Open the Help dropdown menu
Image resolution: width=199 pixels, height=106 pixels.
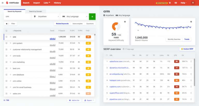coord(184,3)
